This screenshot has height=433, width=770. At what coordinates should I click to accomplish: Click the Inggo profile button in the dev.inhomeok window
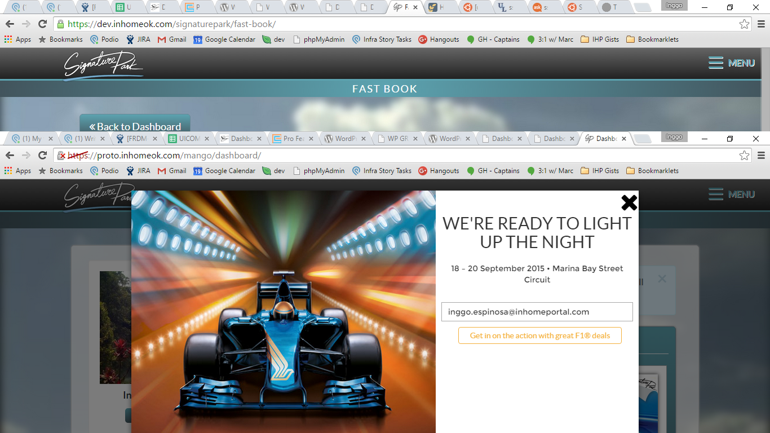pos(674,6)
